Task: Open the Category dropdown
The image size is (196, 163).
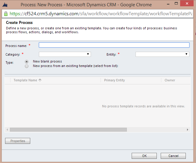Action: pos(65,54)
